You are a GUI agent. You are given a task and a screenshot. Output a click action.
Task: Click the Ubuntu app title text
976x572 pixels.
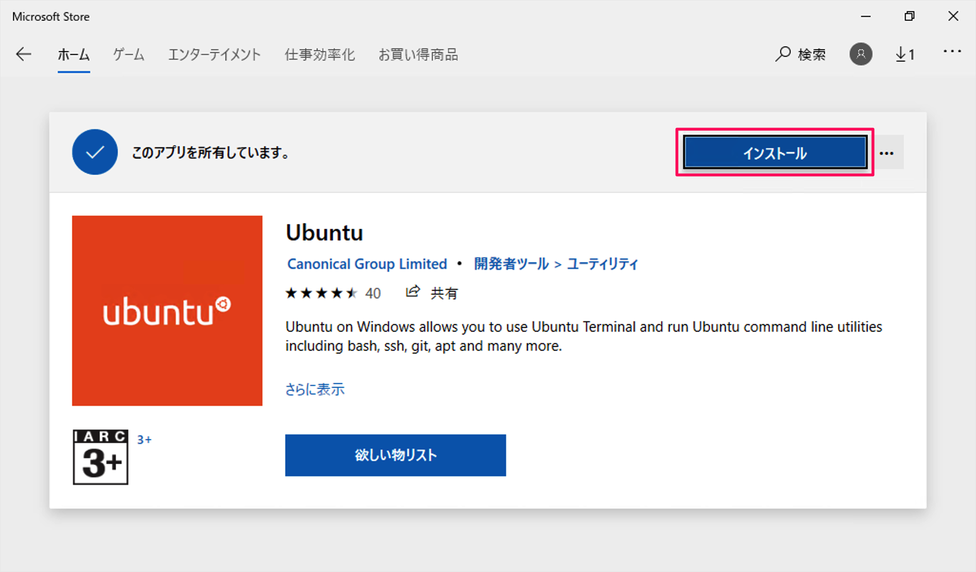tap(324, 233)
